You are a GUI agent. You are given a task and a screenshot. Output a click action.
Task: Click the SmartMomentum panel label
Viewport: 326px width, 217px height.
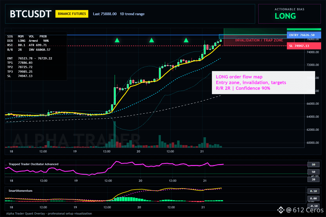click(20, 191)
